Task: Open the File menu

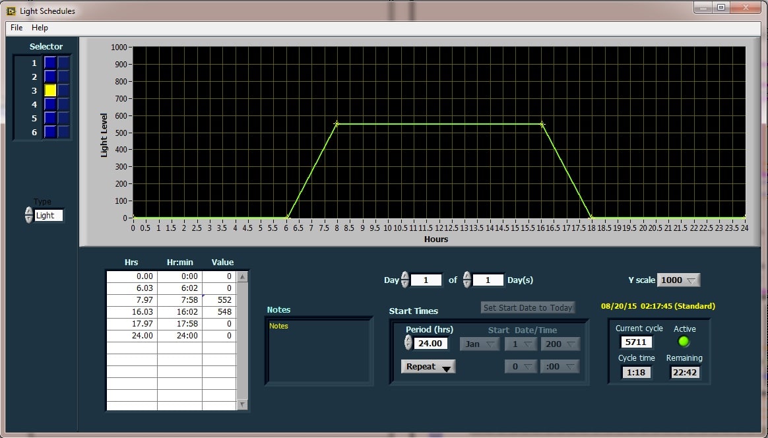Action: [x=16, y=28]
